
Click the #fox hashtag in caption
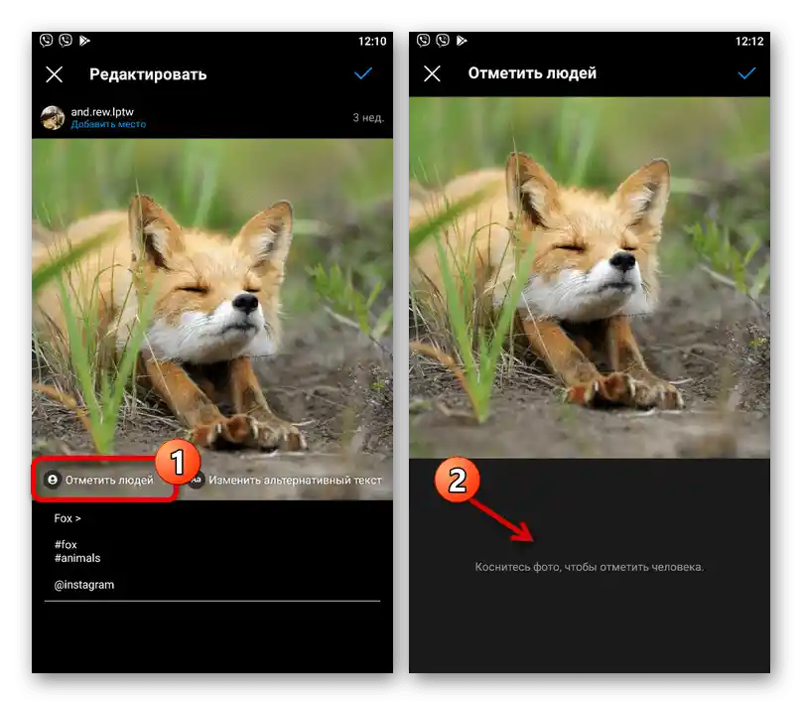[66, 545]
